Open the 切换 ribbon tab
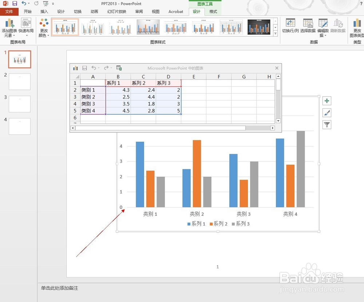This screenshot has width=364, height=302. click(78, 12)
